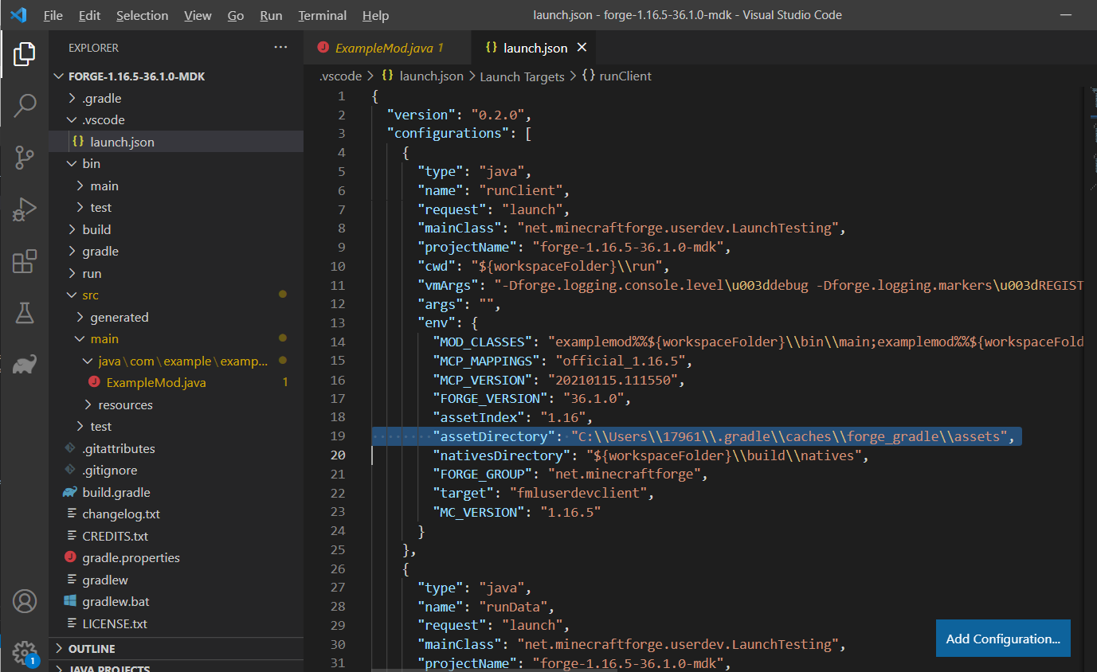Click the Visual Studio Code logo
The width and height of the screenshot is (1097, 672).
18,14
